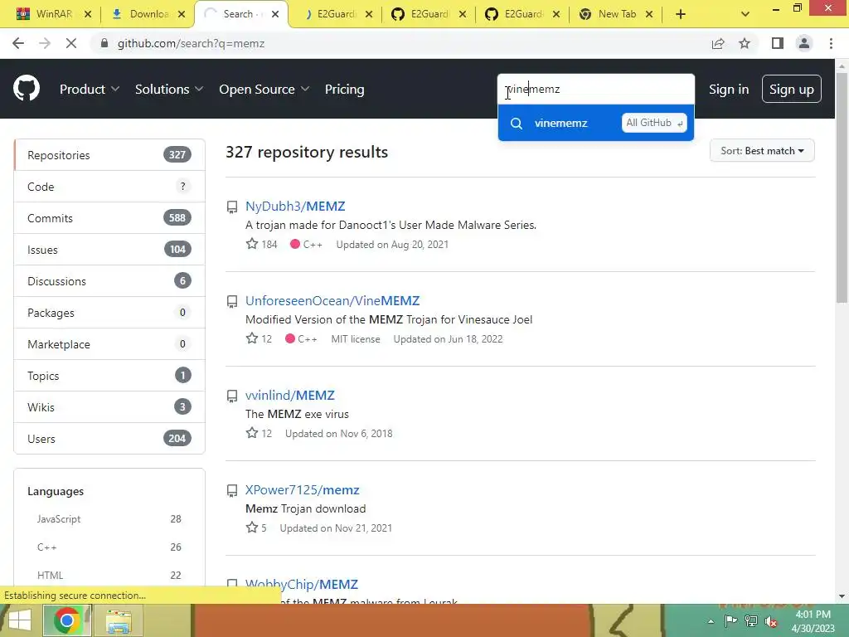Image resolution: width=849 pixels, height=637 pixels.
Task: Select Wikis filter in sidebar
Action: coord(109,406)
